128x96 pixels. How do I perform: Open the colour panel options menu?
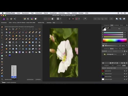(x=127, y=25)
